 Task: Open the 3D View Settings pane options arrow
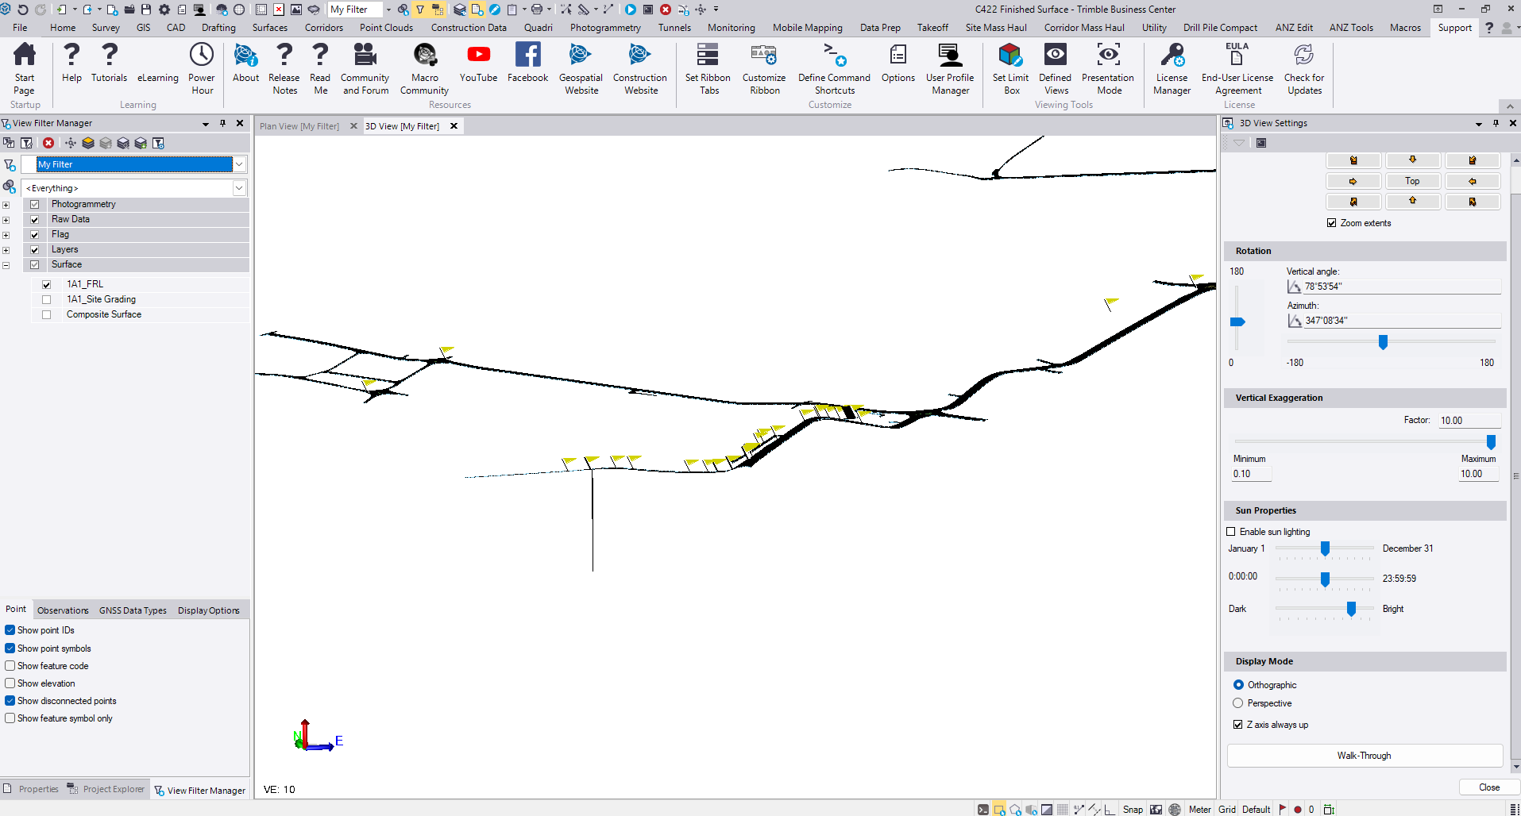[1479, 124]
